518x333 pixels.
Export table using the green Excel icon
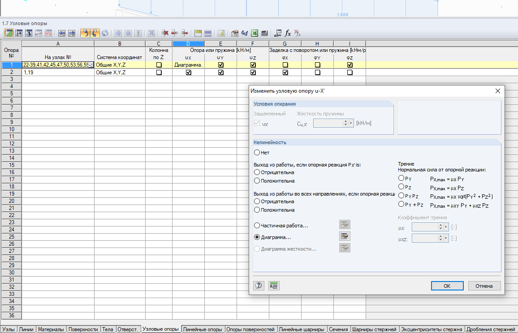coord(255,33)
